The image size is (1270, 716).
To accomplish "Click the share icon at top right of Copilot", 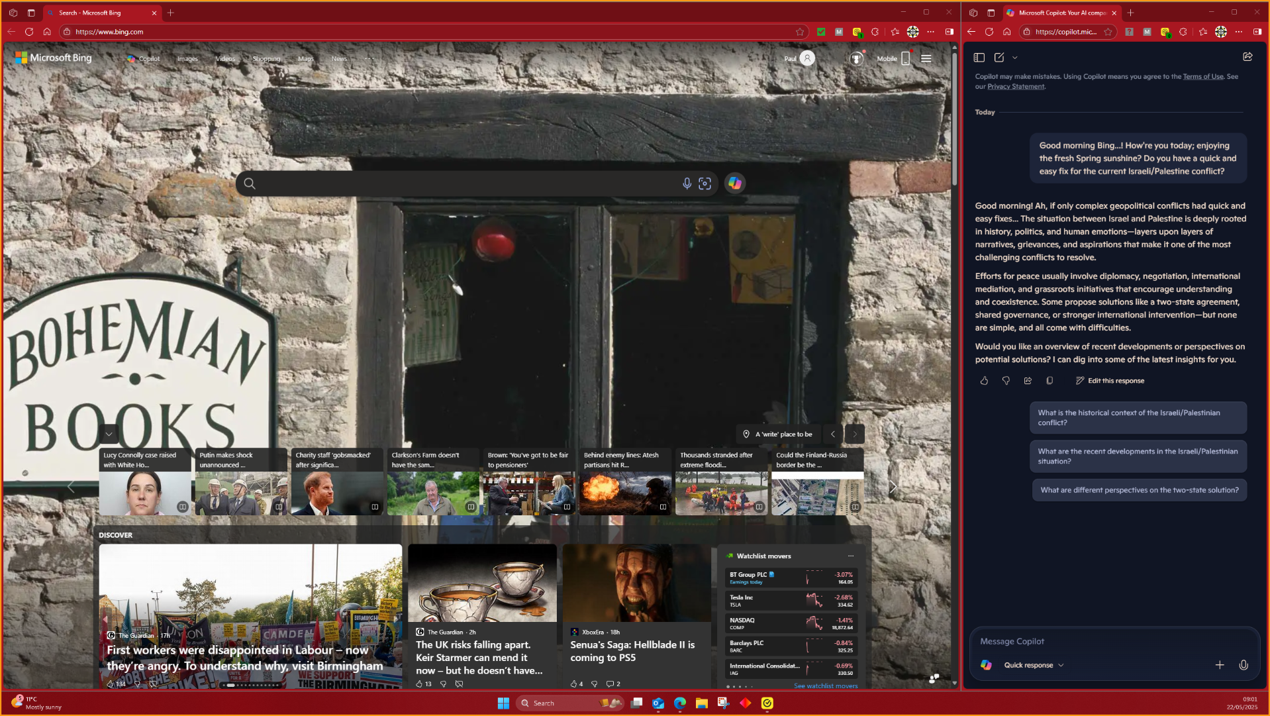I will click(1247, 57).
